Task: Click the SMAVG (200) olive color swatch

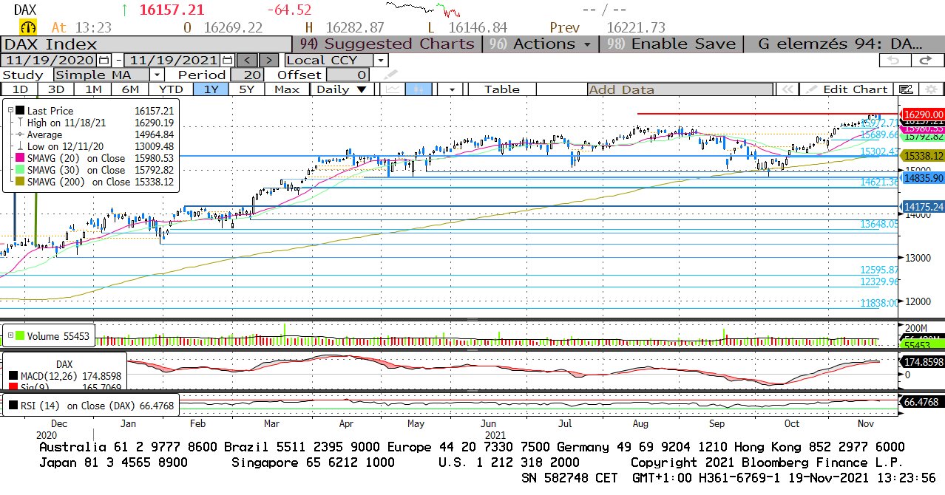Action: tap(20, 182)
